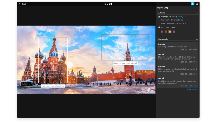Click the 6 / 21 photo counter

coord(108,4)
